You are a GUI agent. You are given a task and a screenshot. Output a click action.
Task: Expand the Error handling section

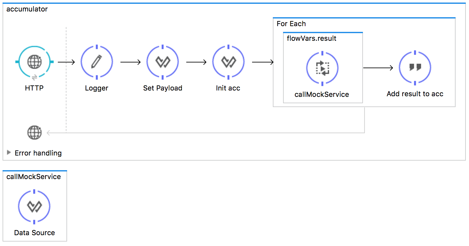[x=9, y=153]
